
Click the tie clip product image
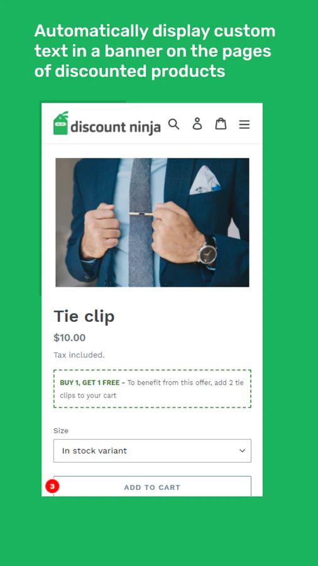click(152, 223)
